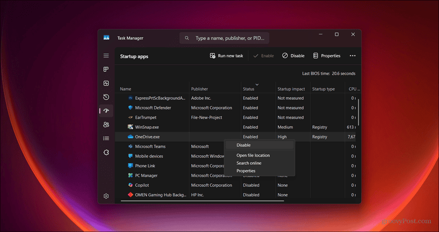The image size is (439, 232).
Task: Choose Disable in the context menu
Action: coord(259,145)
